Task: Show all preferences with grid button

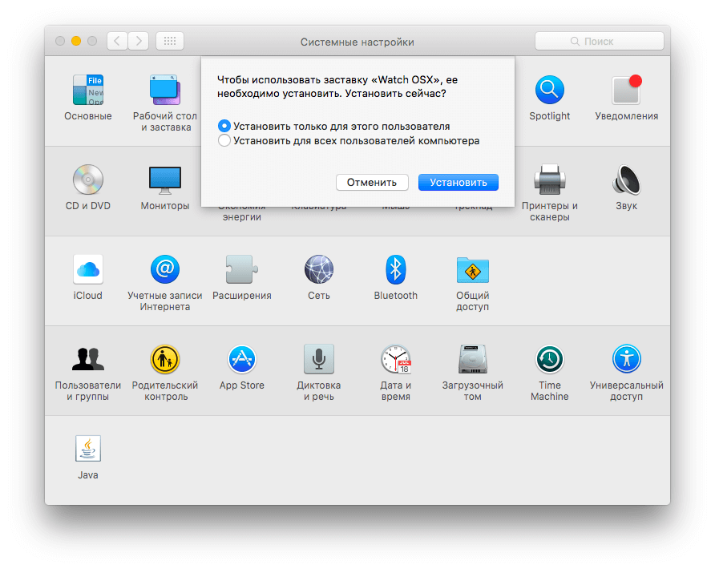Action: pos(170,41)
